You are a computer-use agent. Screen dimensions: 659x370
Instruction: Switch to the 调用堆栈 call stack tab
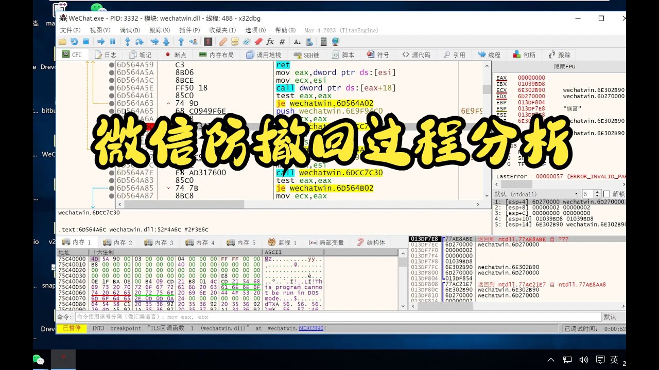tap(264, 54)
